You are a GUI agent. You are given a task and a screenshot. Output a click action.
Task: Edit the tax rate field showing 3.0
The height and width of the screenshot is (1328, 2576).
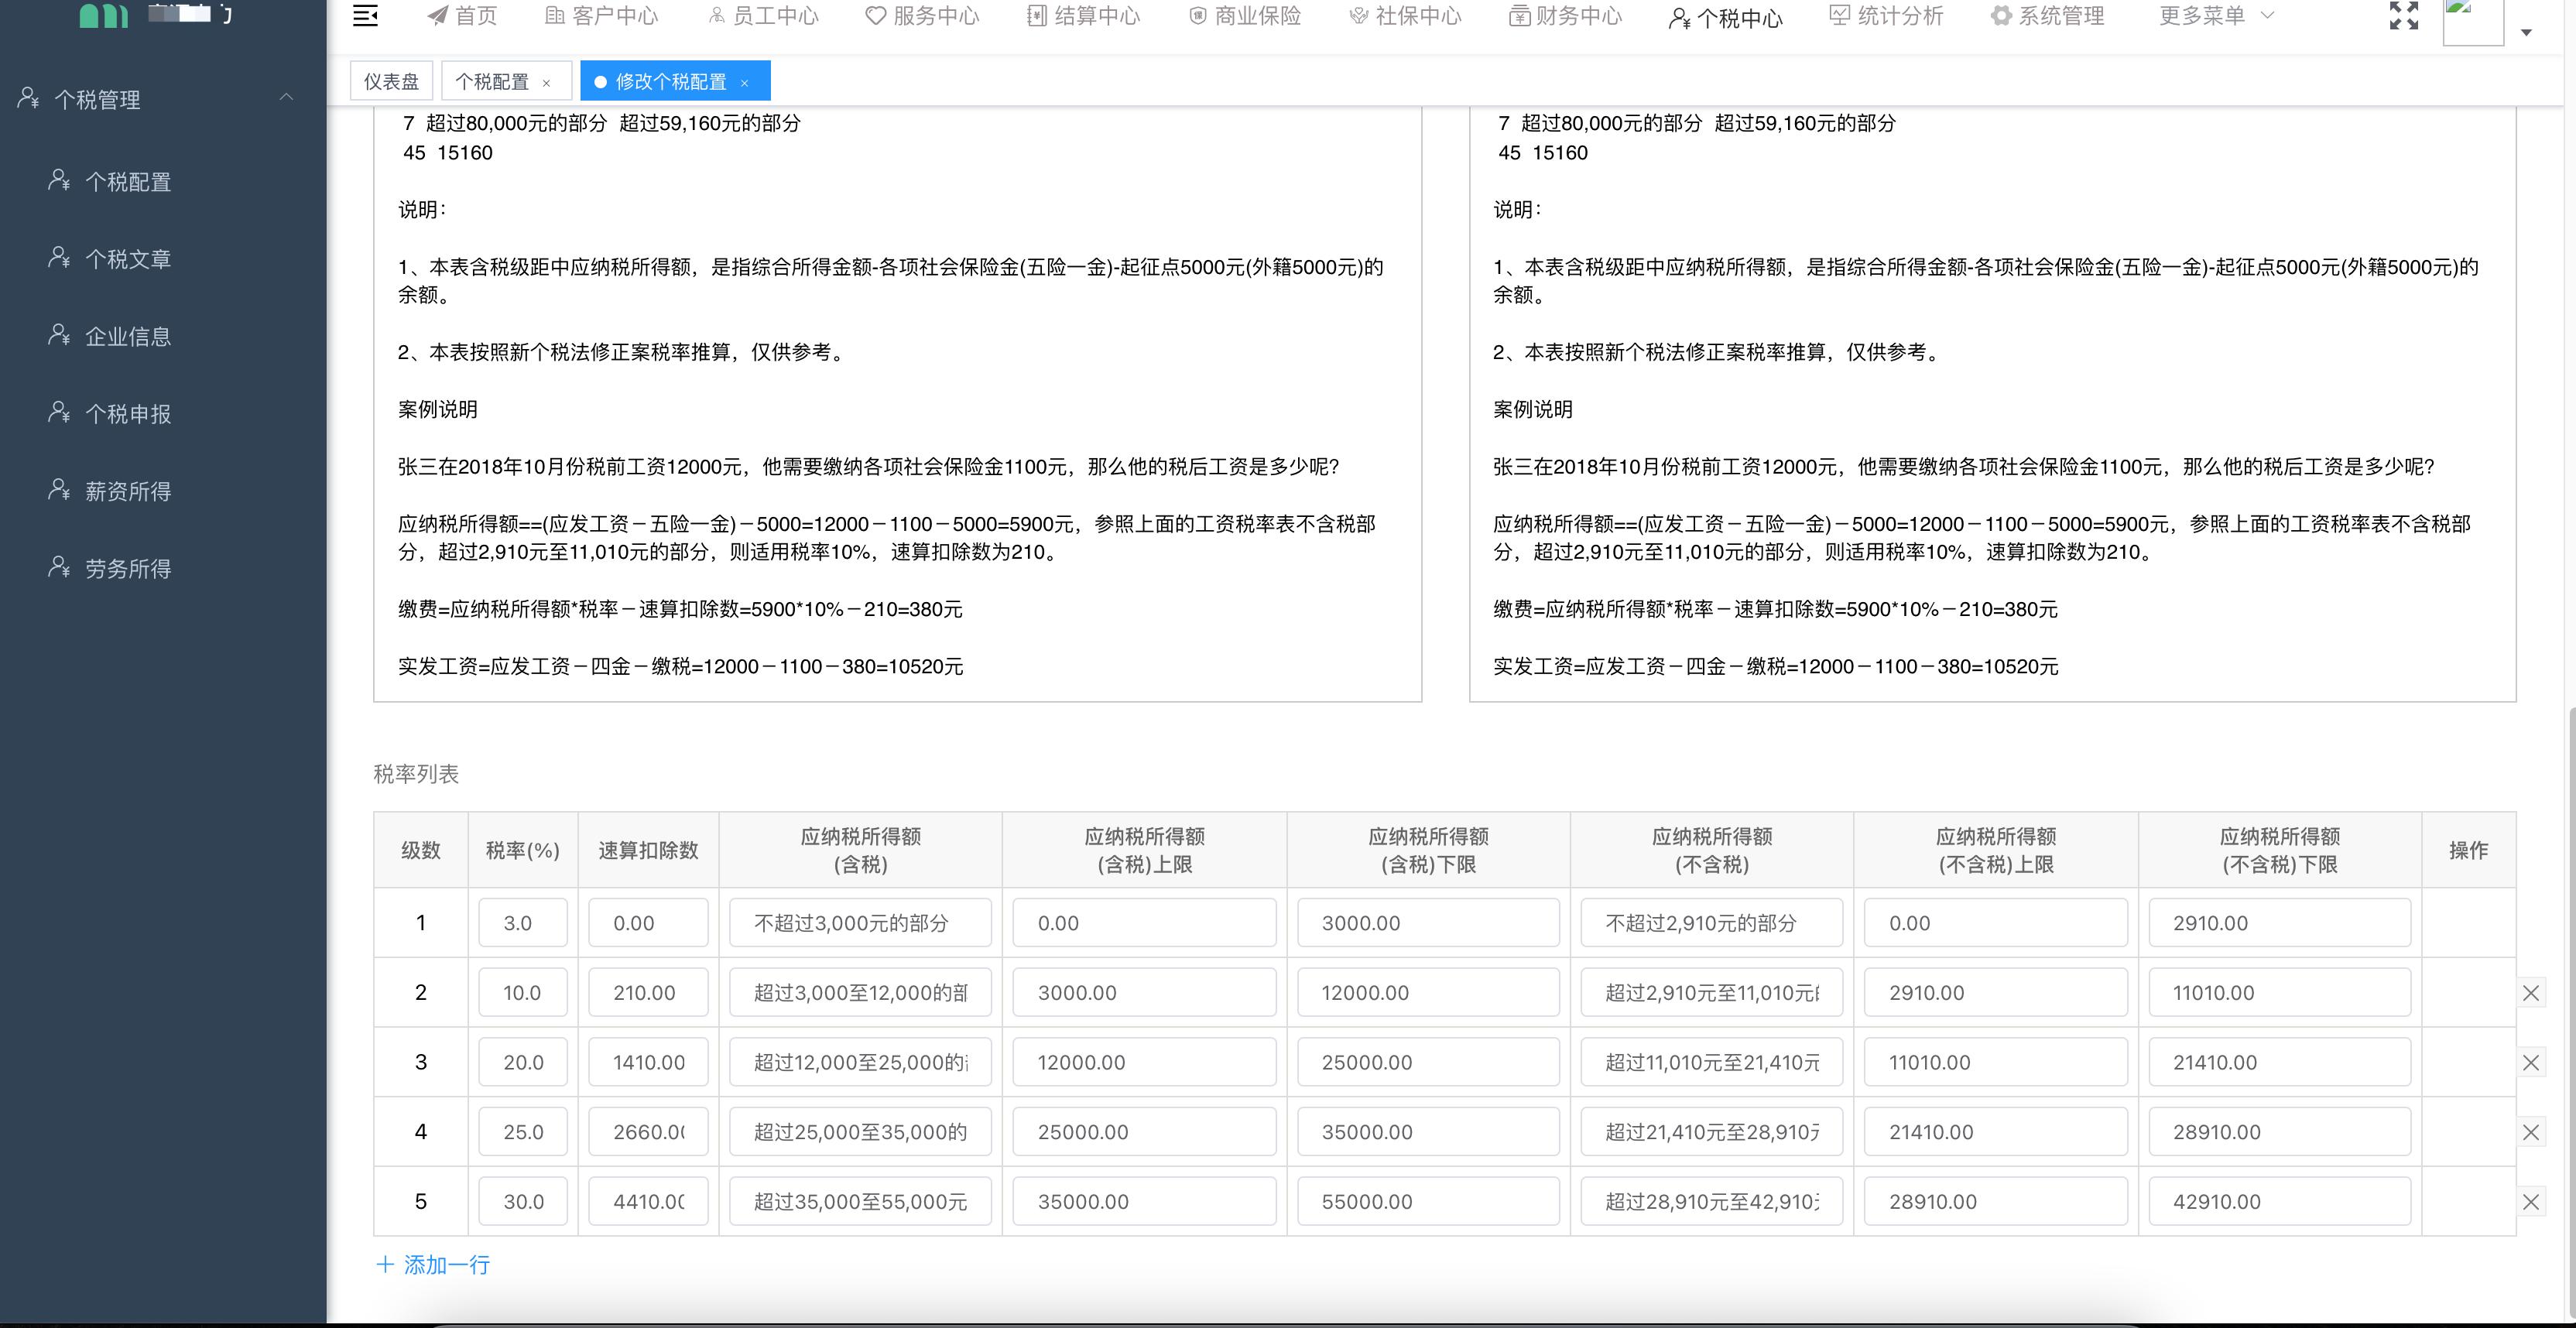click(522, 922)
